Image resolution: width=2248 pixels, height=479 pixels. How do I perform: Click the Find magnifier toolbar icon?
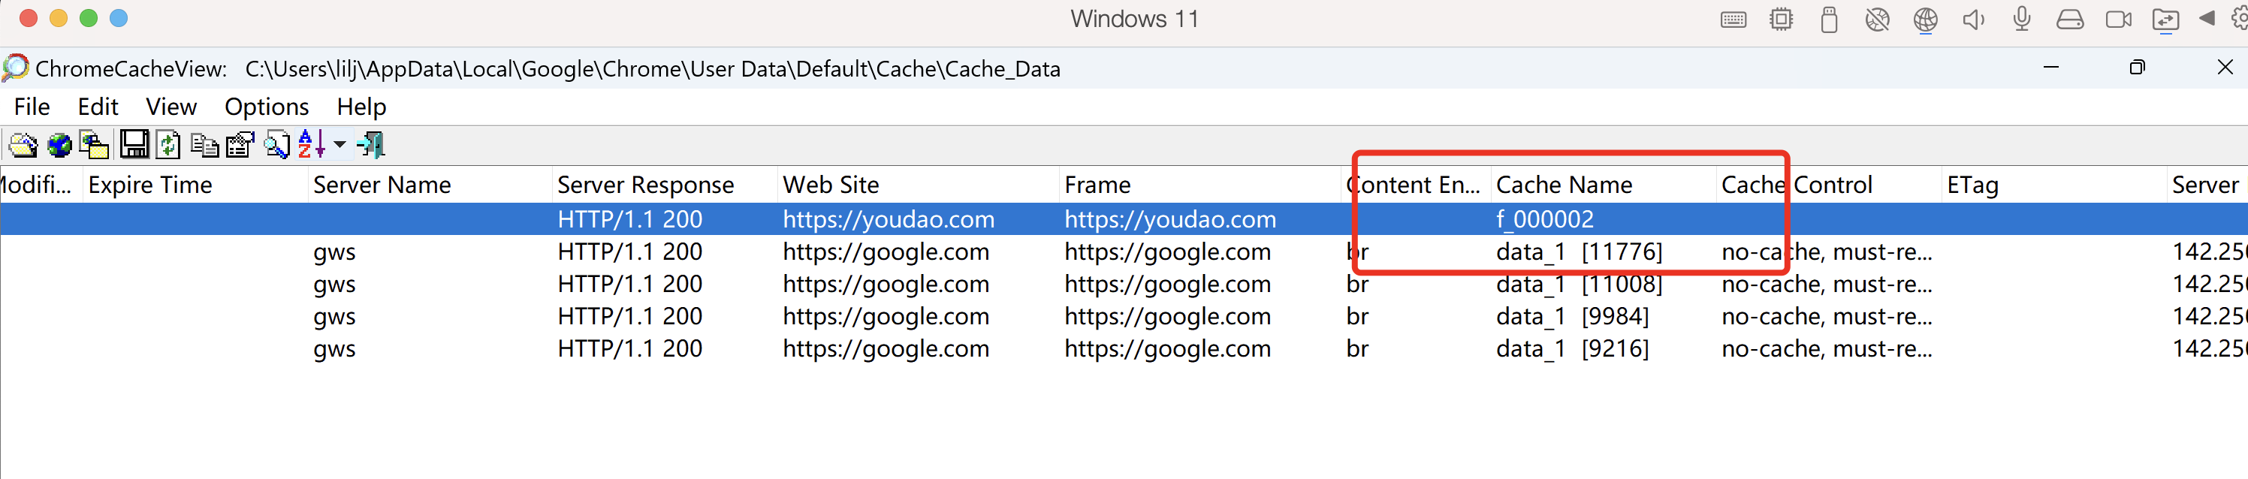click(276, 145)
